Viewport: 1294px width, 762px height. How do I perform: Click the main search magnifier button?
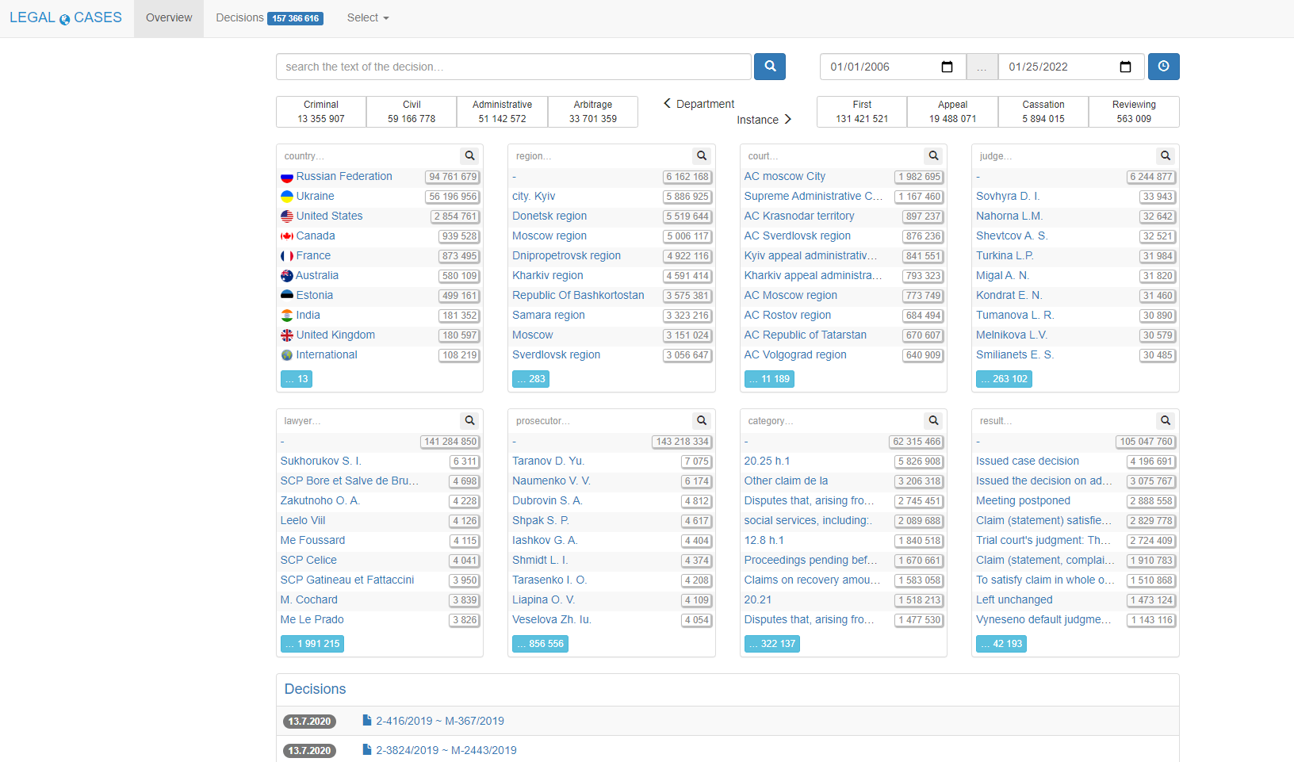(769, 67)
